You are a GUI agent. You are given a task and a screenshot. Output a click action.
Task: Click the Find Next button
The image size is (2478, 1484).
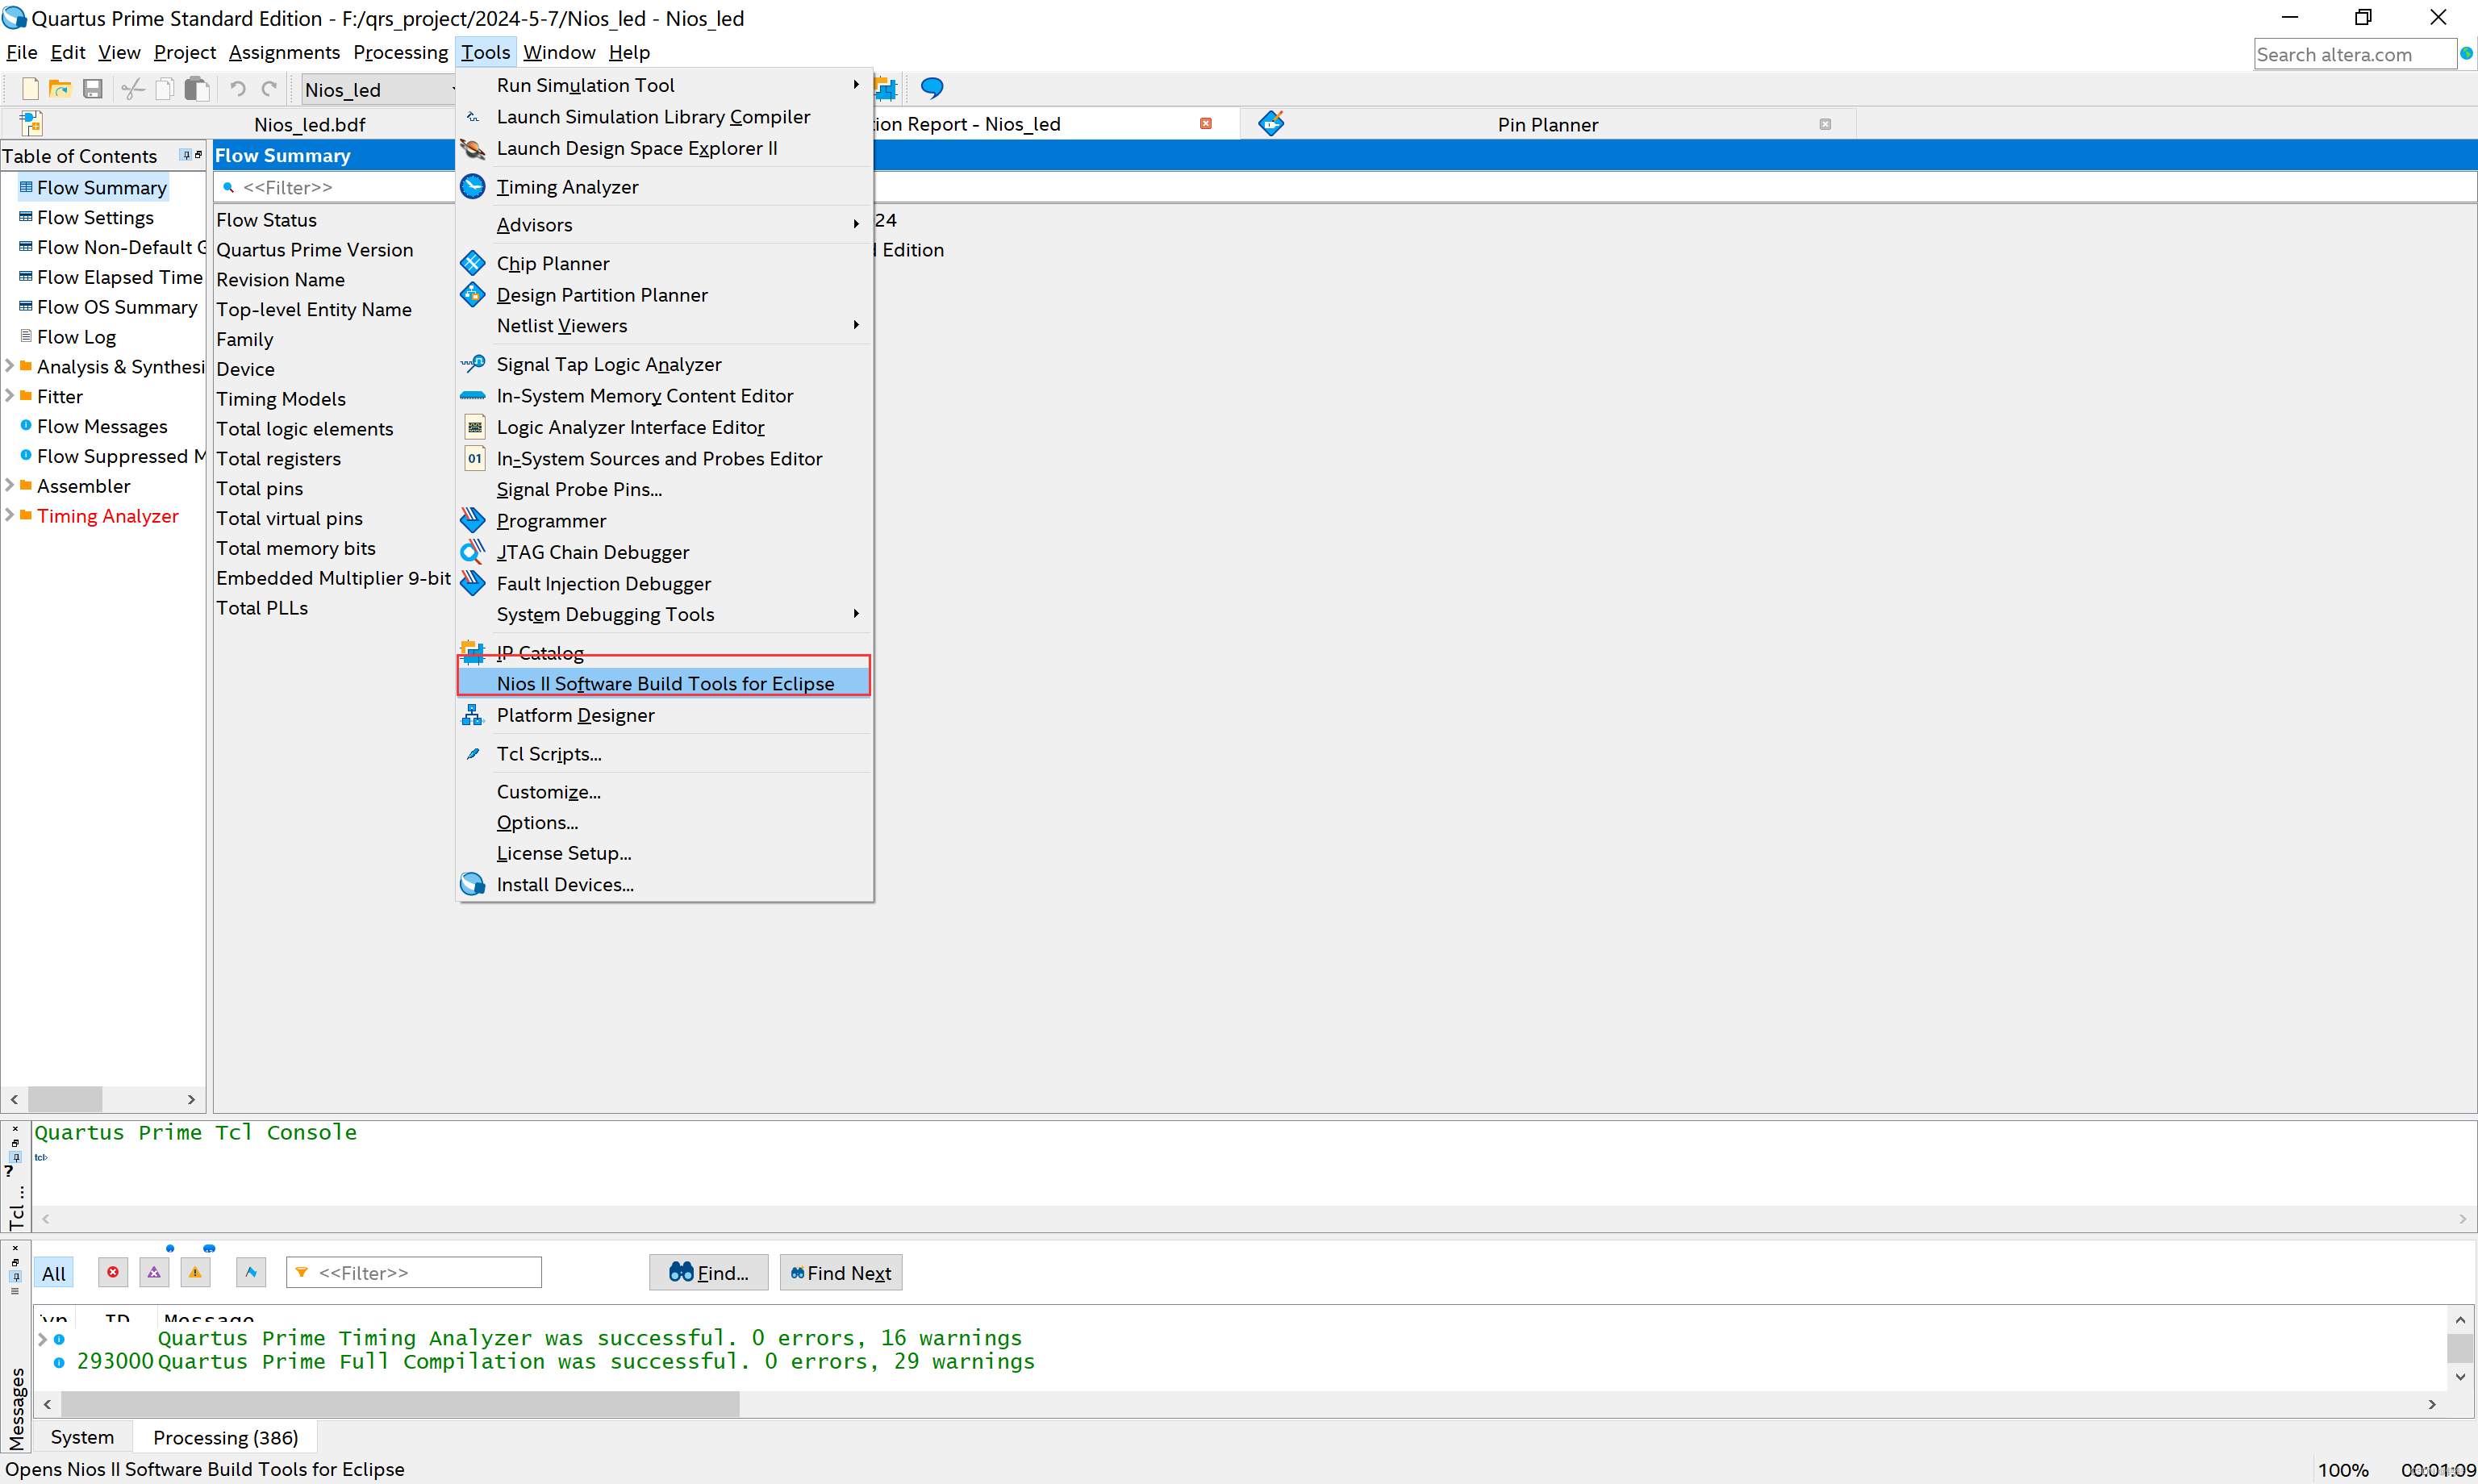point(841,1273)
